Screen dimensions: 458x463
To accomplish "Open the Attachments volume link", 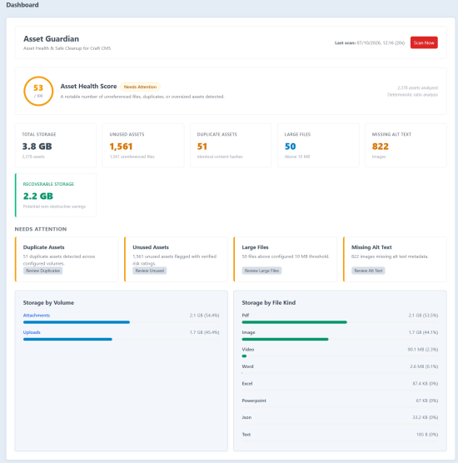I will coord(37,315).
